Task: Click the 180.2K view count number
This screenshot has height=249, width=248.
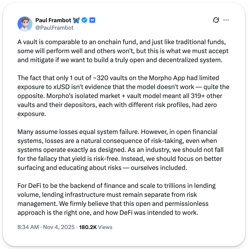Action: tap(88, 227)
